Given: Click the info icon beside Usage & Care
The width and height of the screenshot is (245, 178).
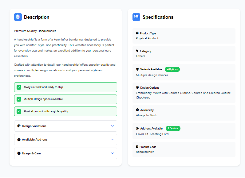Looking at the screenshot, I should click(19, 153).
